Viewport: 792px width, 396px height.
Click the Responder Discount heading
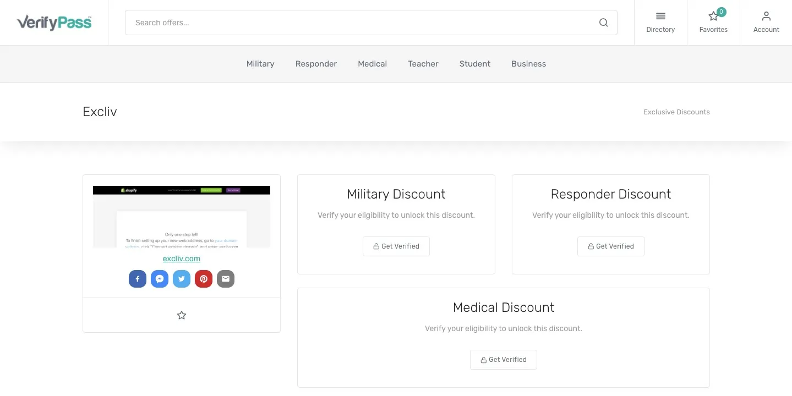[x=611, y=194]
